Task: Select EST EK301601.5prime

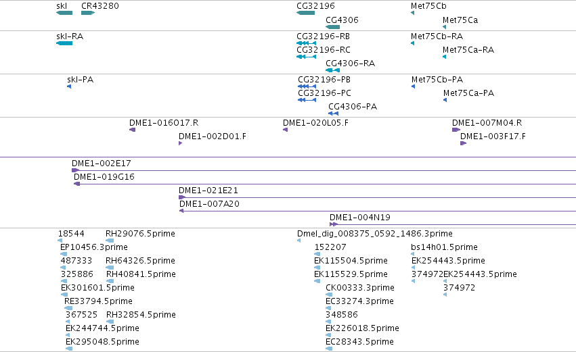Action: click(x=64, y=295)
